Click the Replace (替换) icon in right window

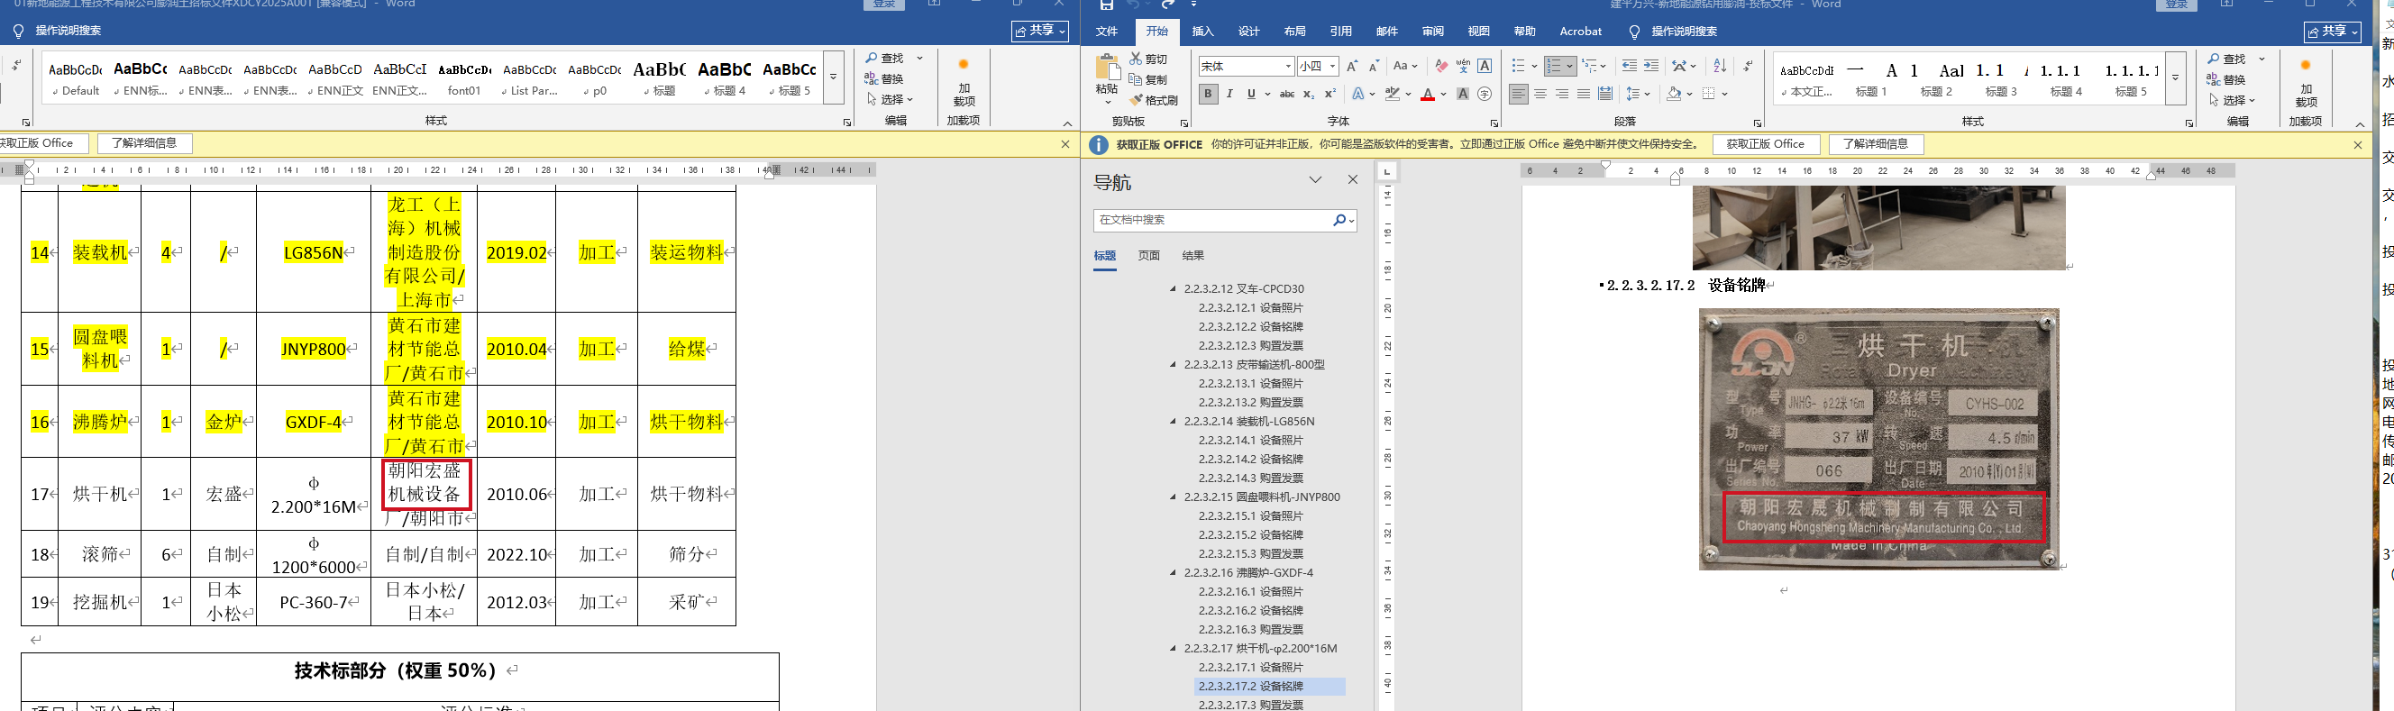click(x=2215, y=80)
